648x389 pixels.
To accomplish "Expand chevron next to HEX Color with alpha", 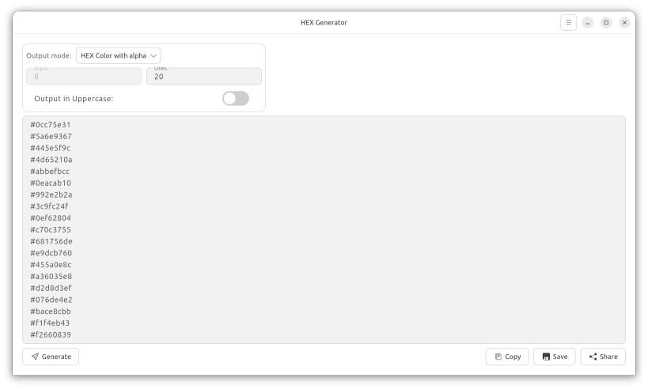I will [x=153, y=56].
